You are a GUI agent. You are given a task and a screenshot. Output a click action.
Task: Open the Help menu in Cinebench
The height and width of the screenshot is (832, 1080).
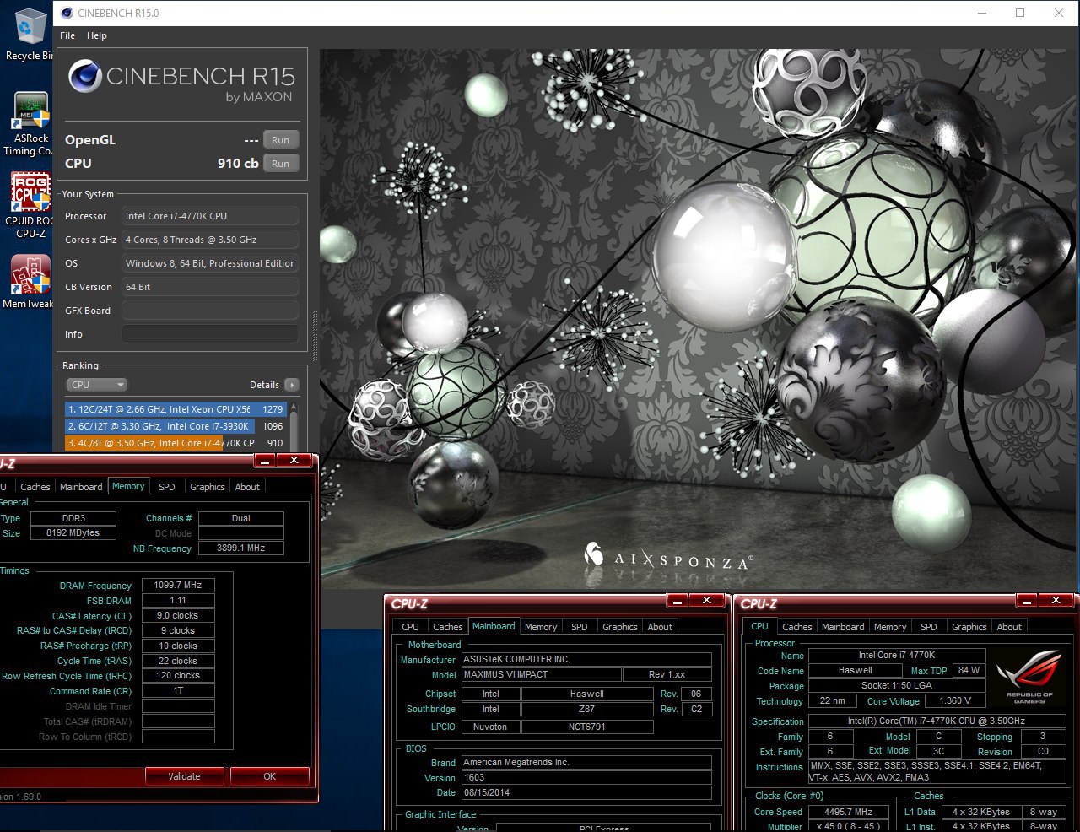point(97,35)
